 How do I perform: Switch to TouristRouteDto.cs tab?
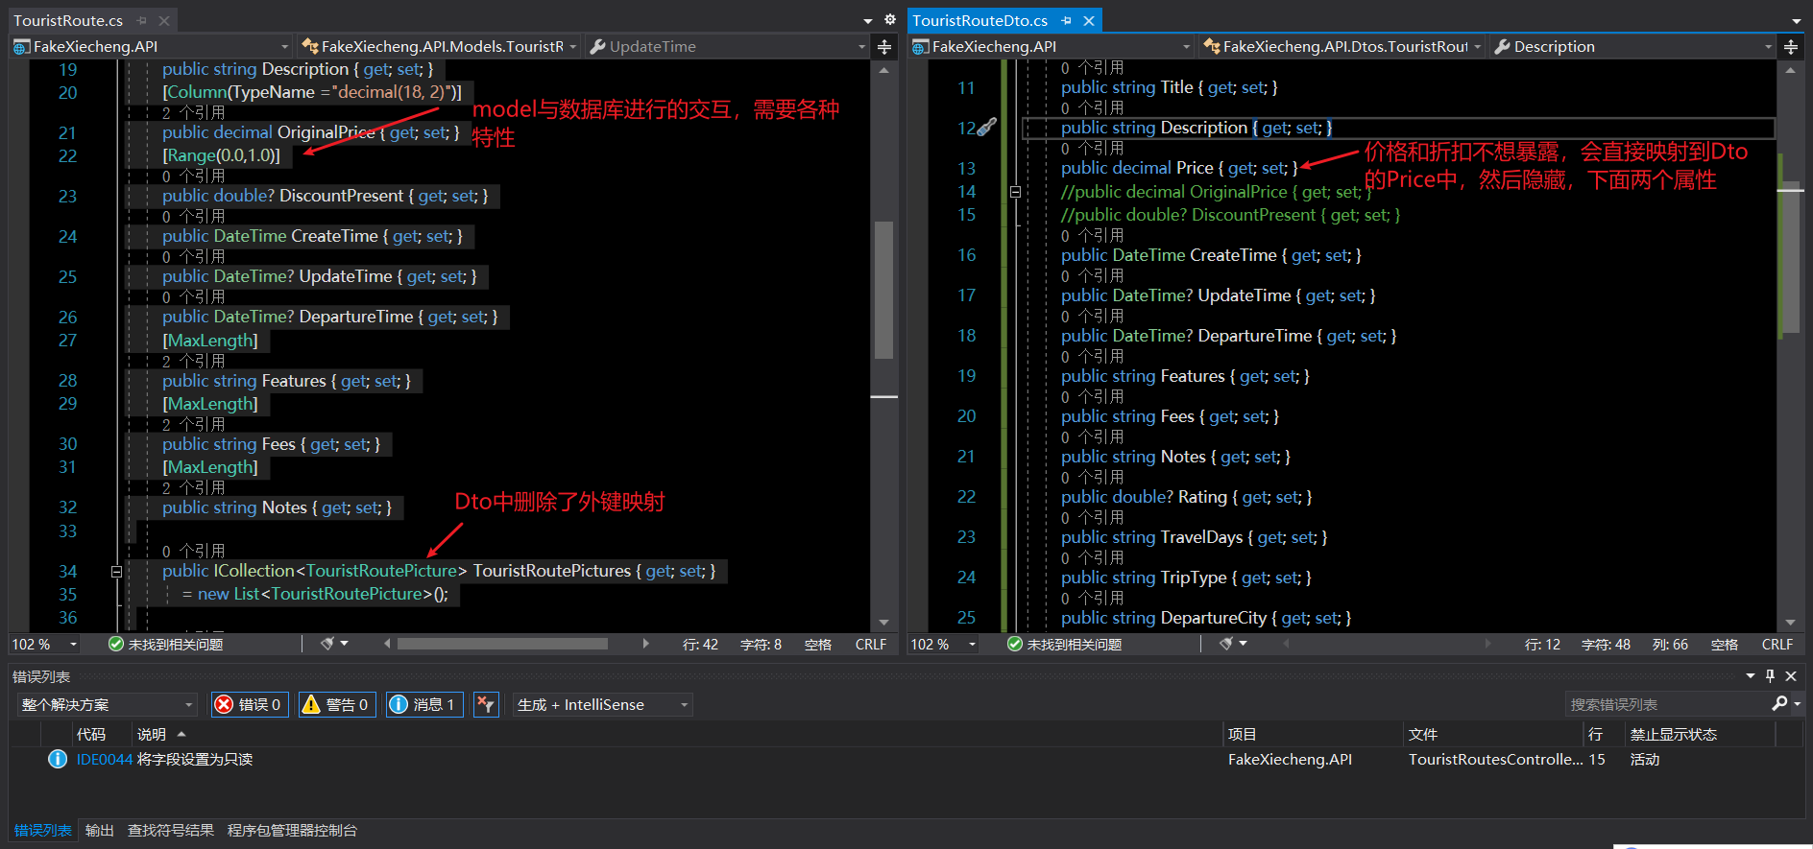(x=979, y=20)
